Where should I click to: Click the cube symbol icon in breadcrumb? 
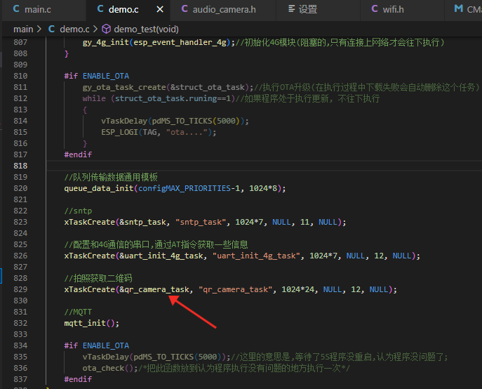[107, 29]
